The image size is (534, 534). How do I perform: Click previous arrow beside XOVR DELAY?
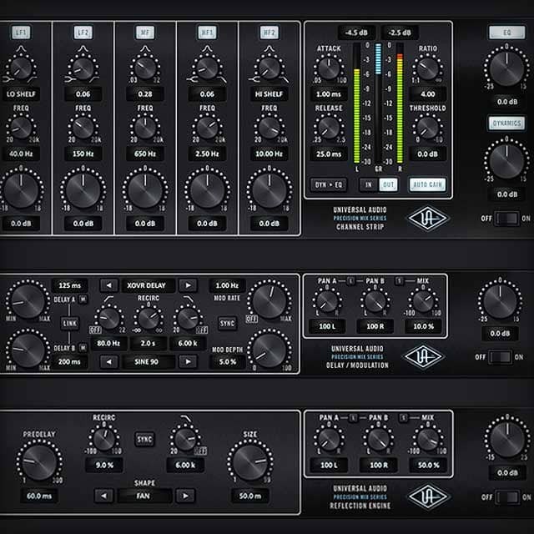coord(109,285)
